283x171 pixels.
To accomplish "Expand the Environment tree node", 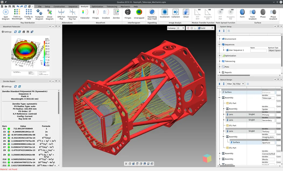I will pos(220,39).
